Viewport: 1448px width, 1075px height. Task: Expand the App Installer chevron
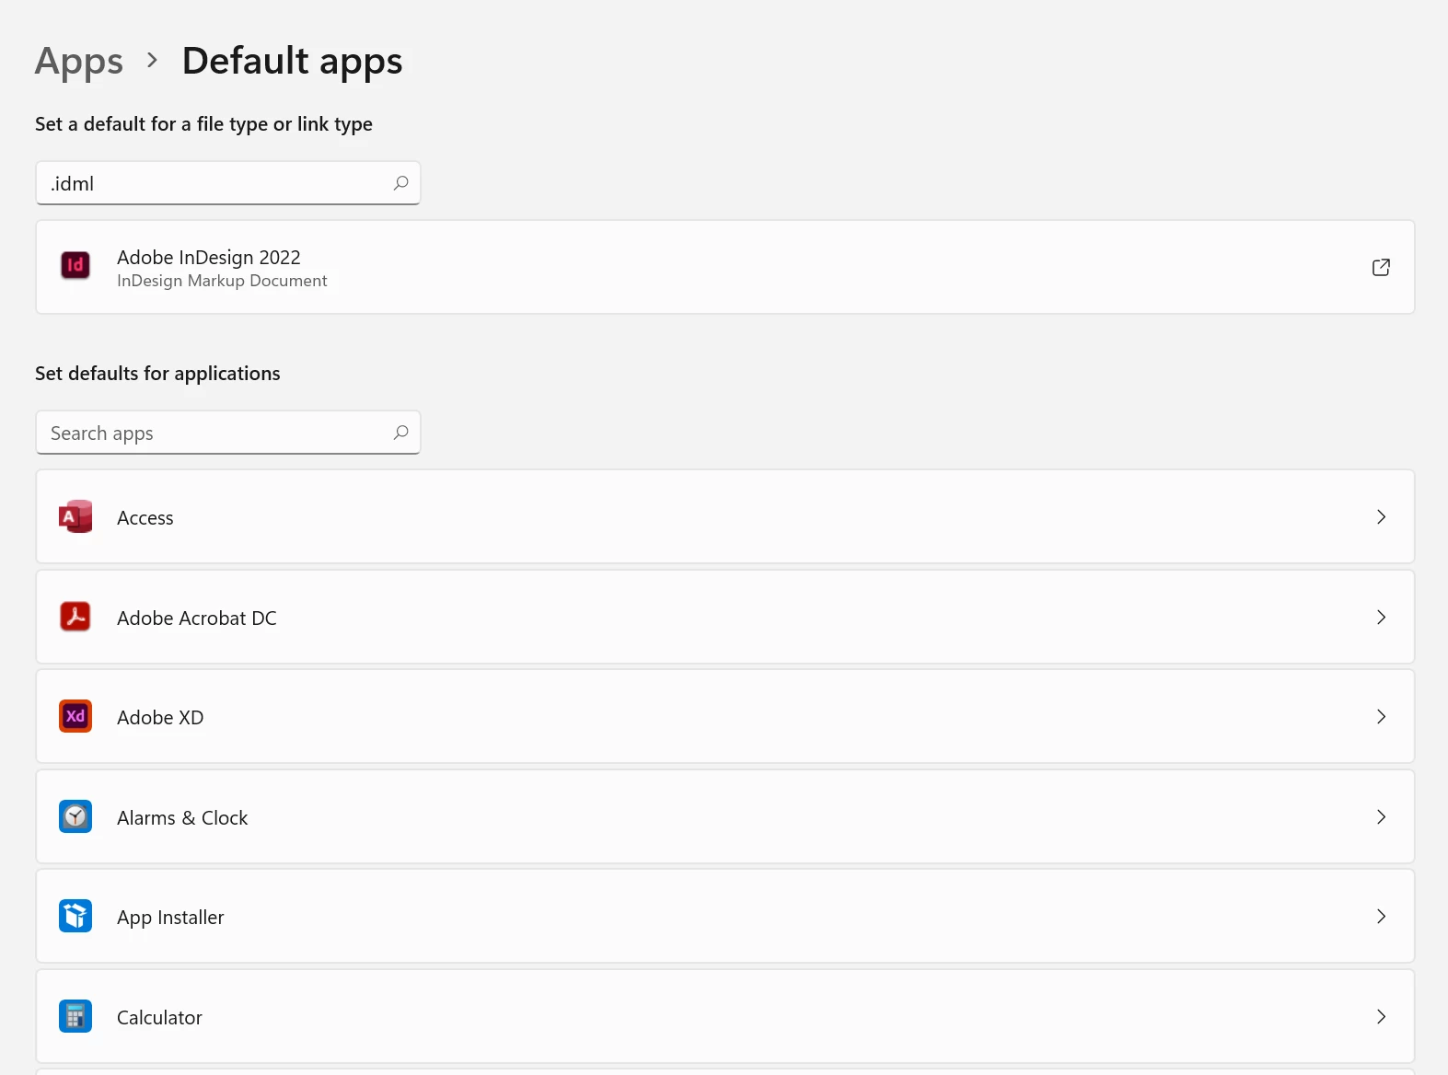click(1381, 917)
